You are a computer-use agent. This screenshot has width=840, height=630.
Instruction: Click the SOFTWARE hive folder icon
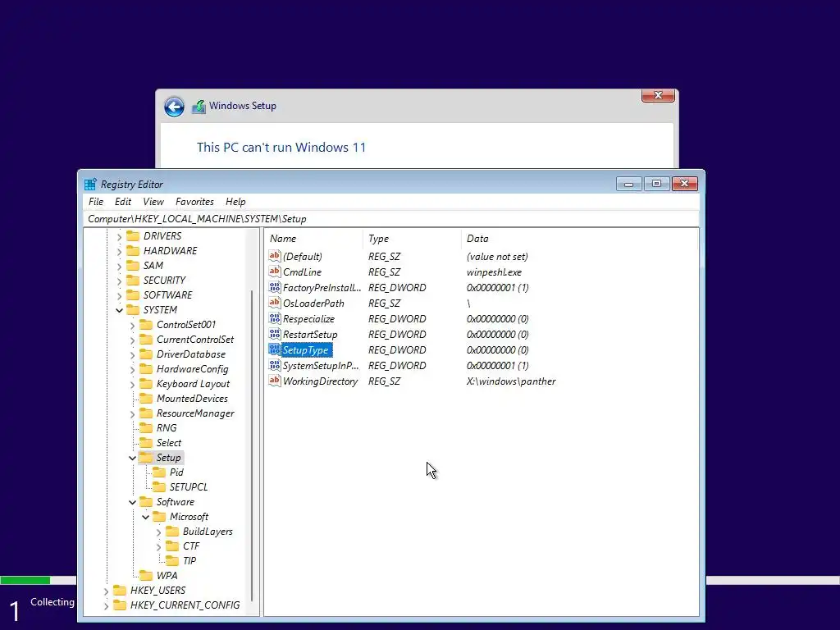click(x=133, y=294)
